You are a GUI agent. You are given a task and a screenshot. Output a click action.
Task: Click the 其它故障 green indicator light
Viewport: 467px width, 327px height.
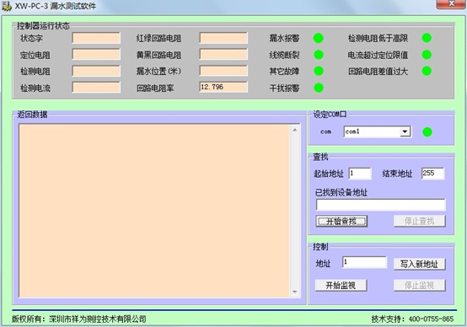(x=319, y=71)
